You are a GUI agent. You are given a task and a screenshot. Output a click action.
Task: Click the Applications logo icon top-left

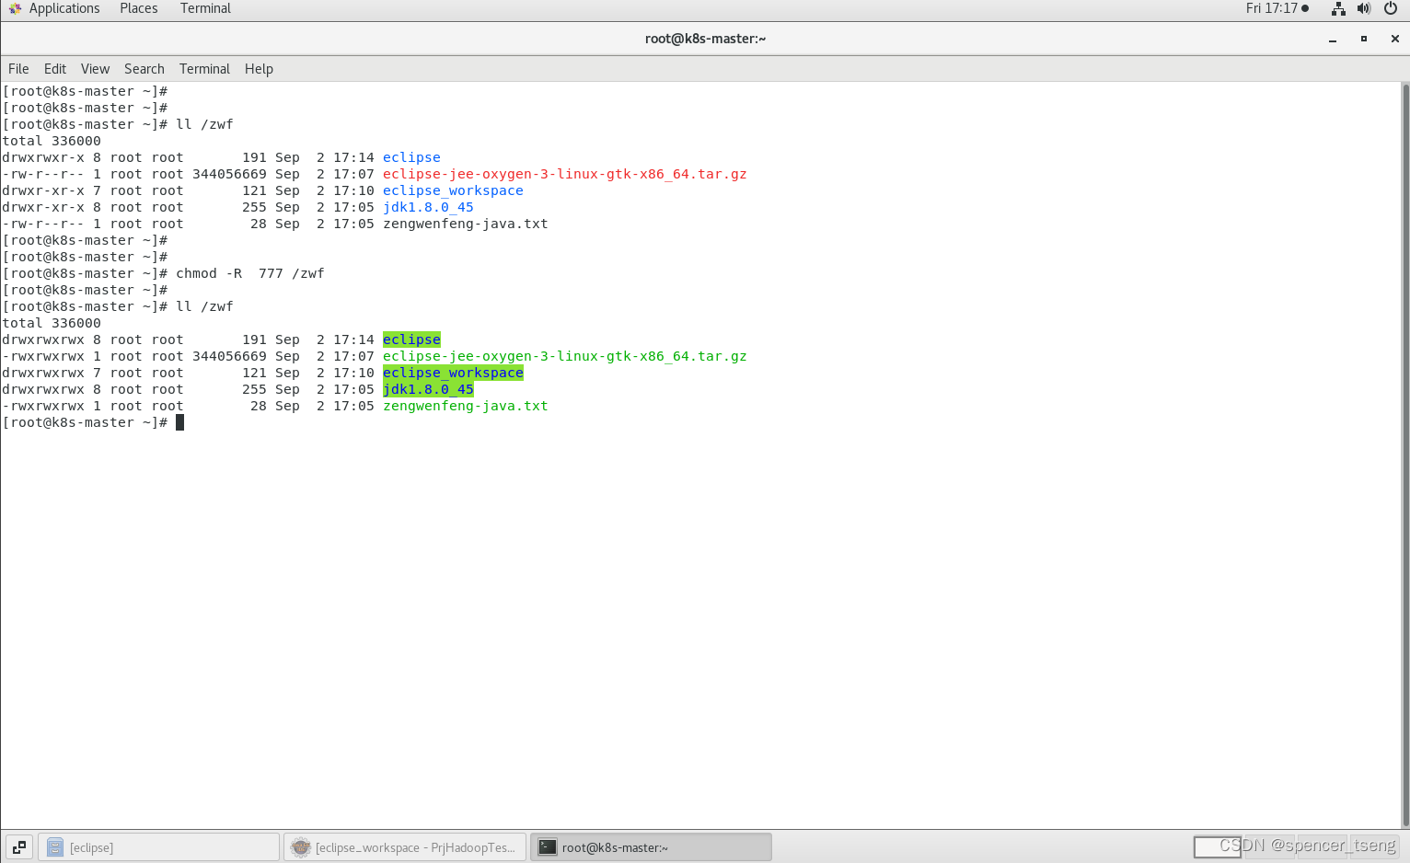(14, 8)
